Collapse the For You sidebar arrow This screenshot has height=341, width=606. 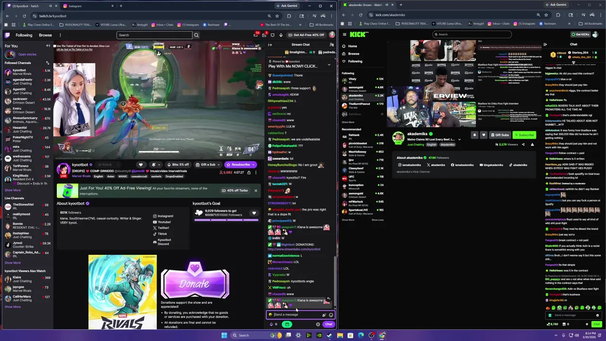point(48,46)
